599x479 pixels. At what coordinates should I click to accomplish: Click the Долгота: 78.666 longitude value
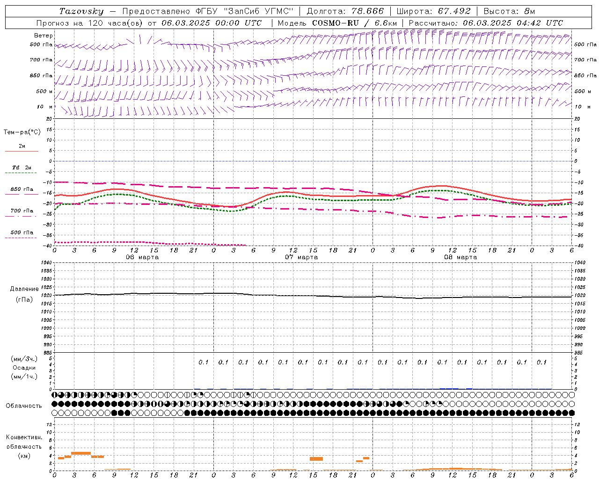(345, 11)
